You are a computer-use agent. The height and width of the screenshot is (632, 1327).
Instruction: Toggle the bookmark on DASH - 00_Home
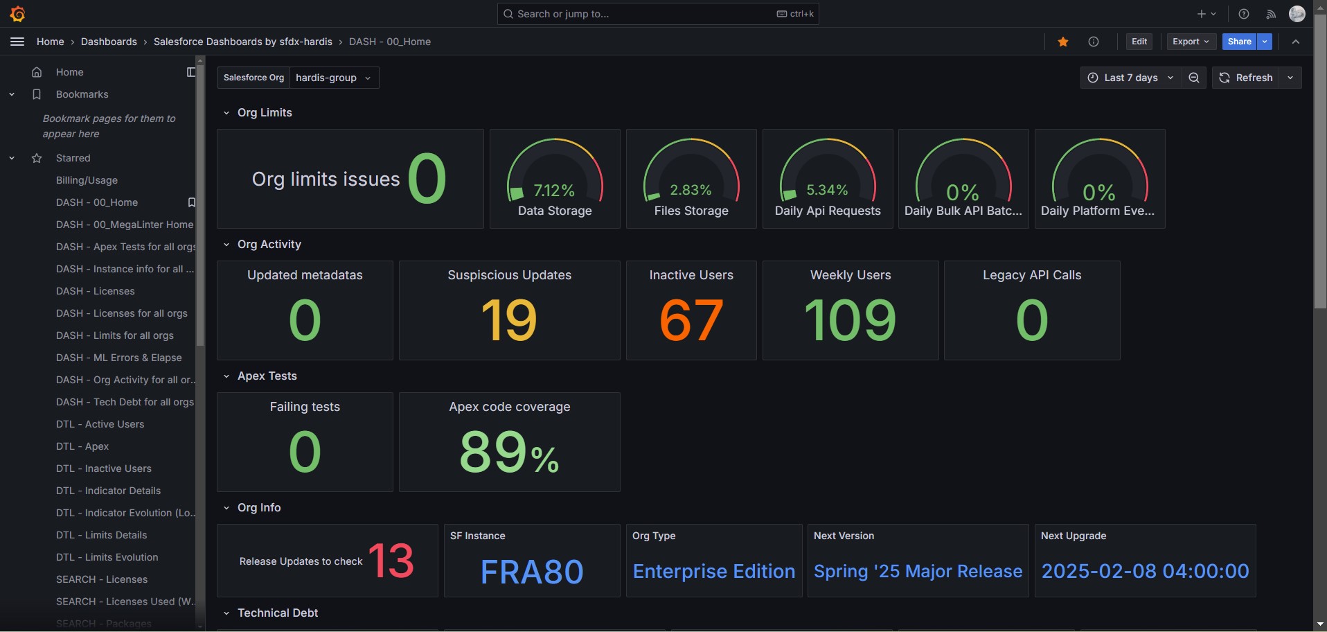[x=192, y=202]
